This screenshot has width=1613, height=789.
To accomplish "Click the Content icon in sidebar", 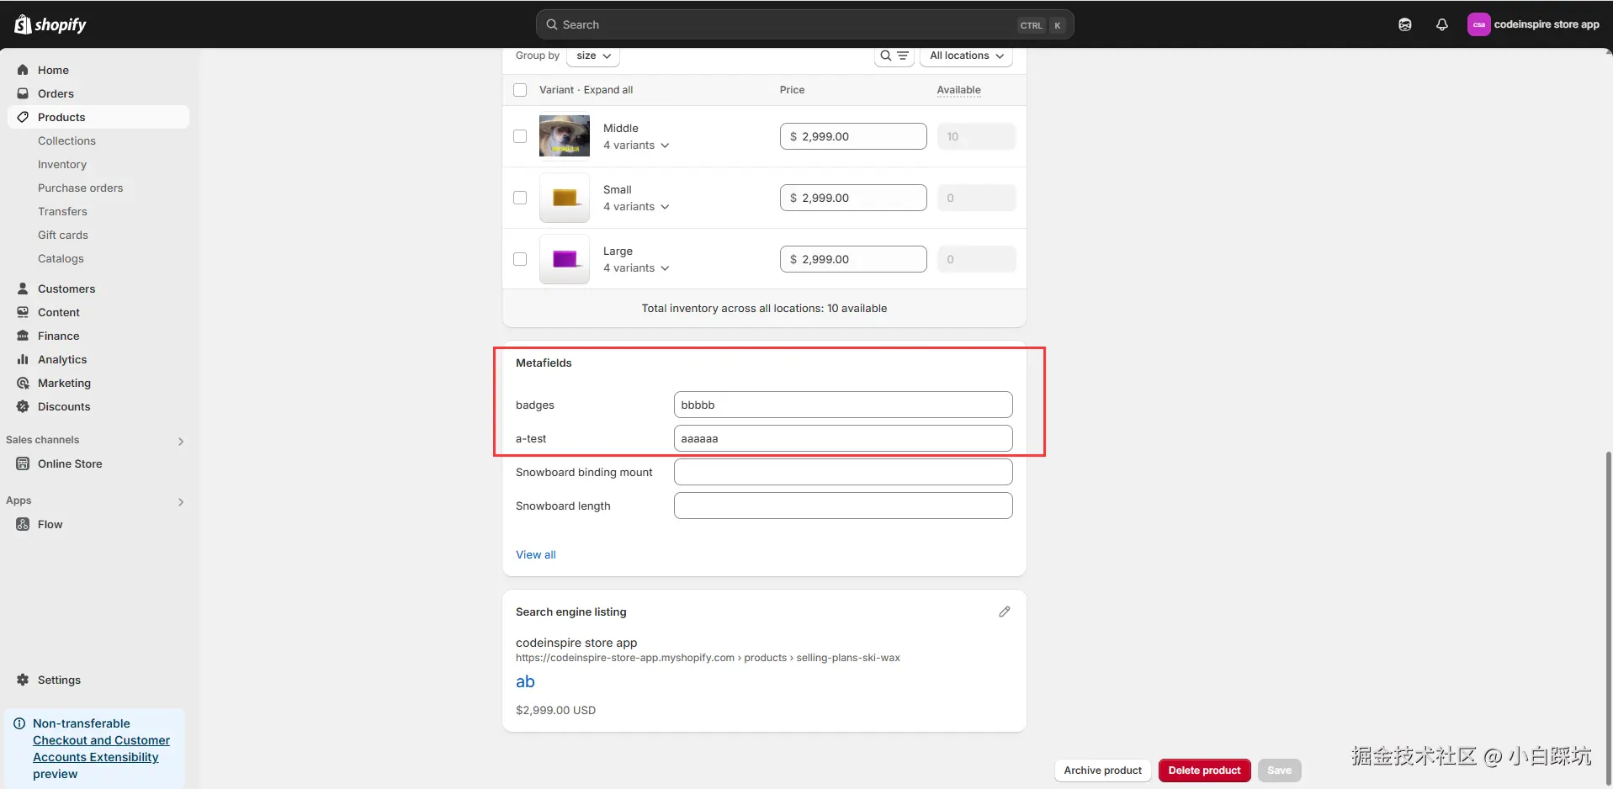I will pos(23,312).
